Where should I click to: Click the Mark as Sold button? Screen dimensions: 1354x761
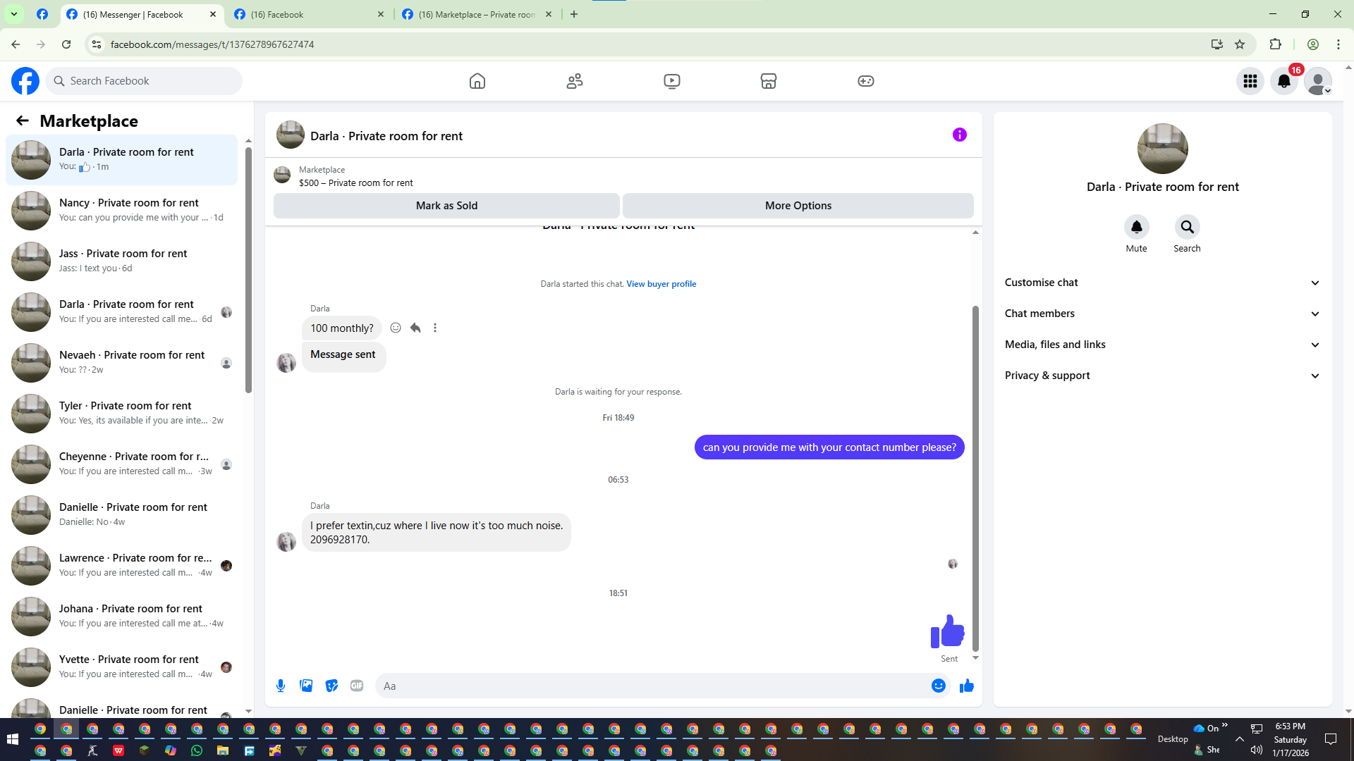coord(446,206)
